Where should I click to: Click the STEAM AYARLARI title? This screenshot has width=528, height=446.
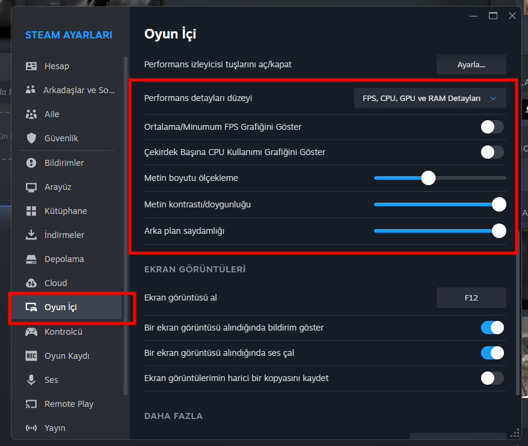click(x=69, y=35)
